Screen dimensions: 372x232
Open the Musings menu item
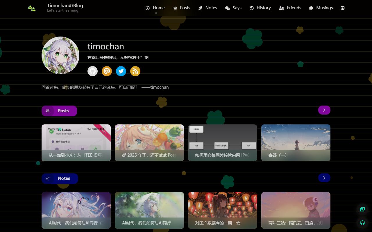321,8
